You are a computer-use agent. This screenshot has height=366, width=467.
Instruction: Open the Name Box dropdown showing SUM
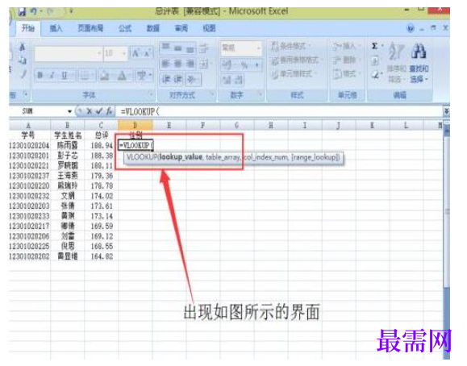69,112
